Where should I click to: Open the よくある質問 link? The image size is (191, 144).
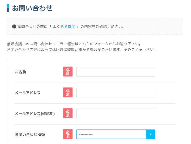tap(64, 27)
